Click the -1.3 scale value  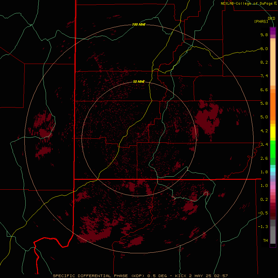coord(263,227)
